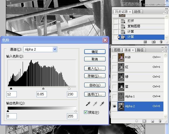This screenshot has height=134, width=169.
Task: Close the 色阶 dialog
Action: (105, 40)
